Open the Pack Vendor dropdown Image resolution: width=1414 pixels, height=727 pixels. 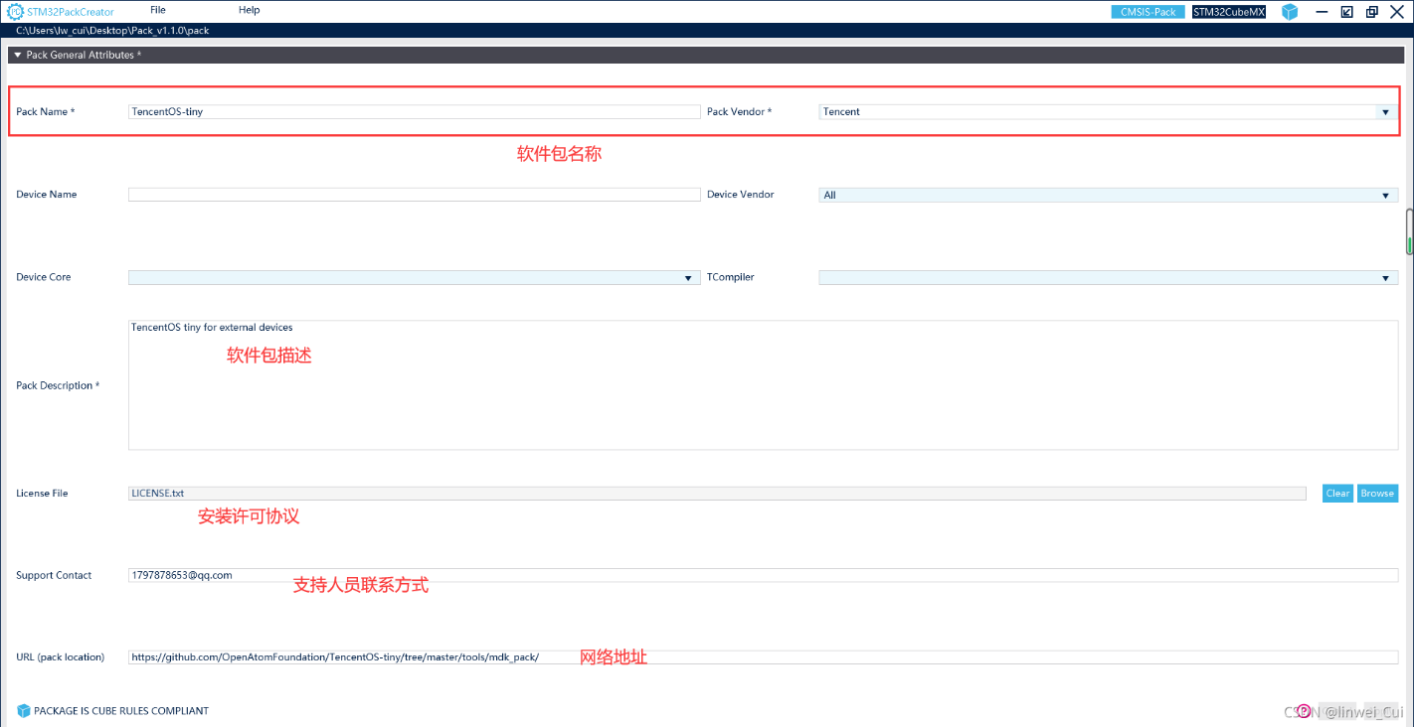1385,112
